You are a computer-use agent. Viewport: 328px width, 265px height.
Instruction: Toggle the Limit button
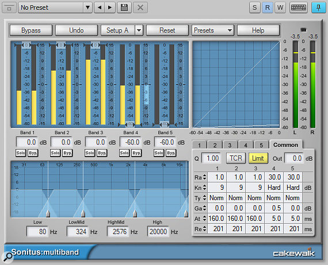pos(258,158)
